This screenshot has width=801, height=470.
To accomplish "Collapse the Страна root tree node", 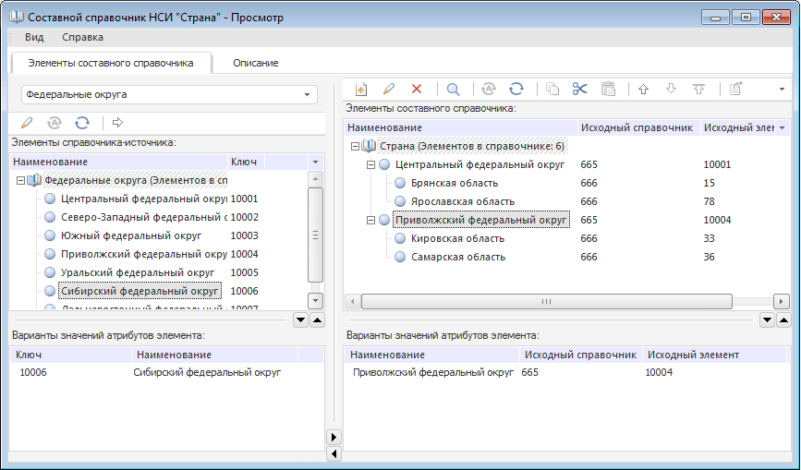I will click(x=355, y=146).
